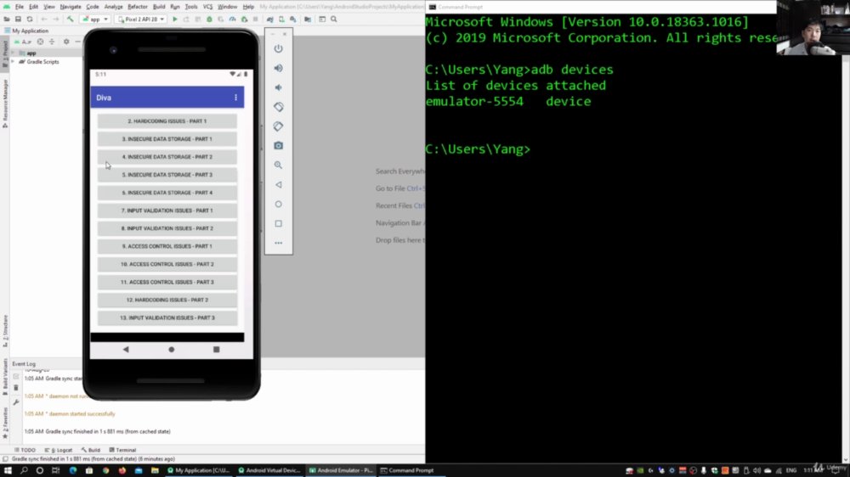
Task: Open the 'app' run configuration dropdown
Action: click(95, 19)
